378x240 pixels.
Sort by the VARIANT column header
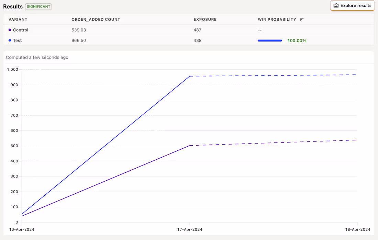[18, 20]
